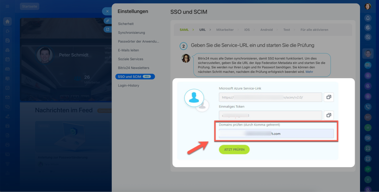Open the pen signature icon in sidebar
Image resolution: width=379 pixels, height=192 pixels.
pos(7,116)
